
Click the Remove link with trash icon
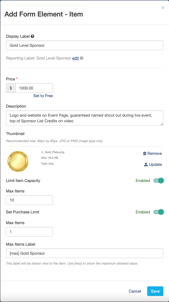152,153
